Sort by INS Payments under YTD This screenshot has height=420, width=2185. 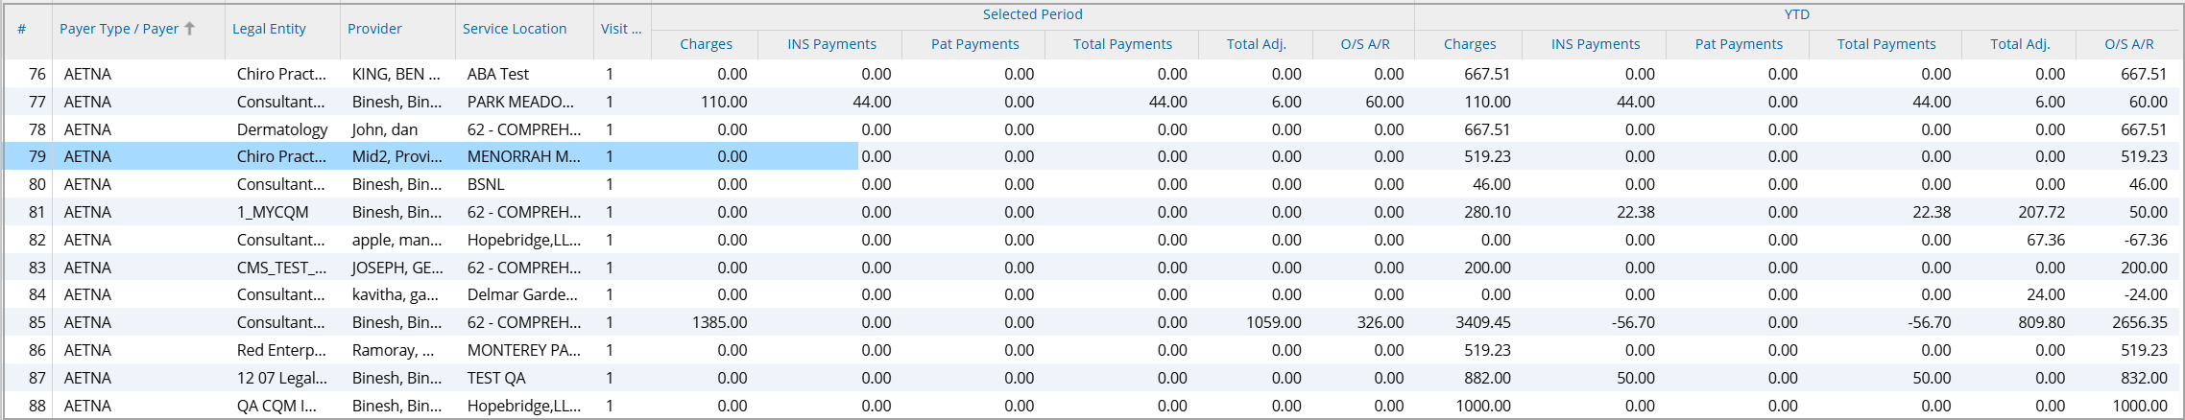coord(1596,44)
